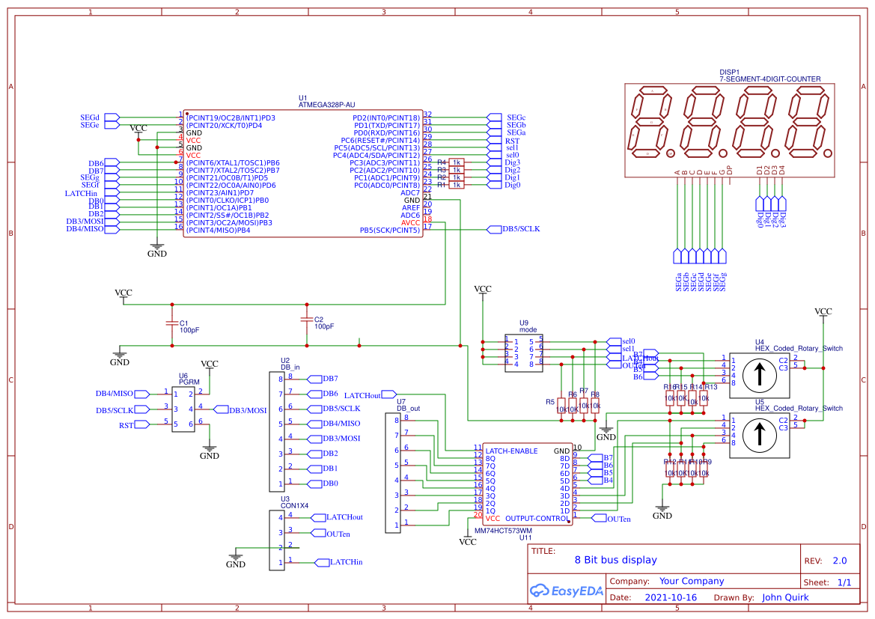Screen dimensions: 875x619
Task: Select capacitor C1 100pF symbol
Action: (x=174, y=323)
